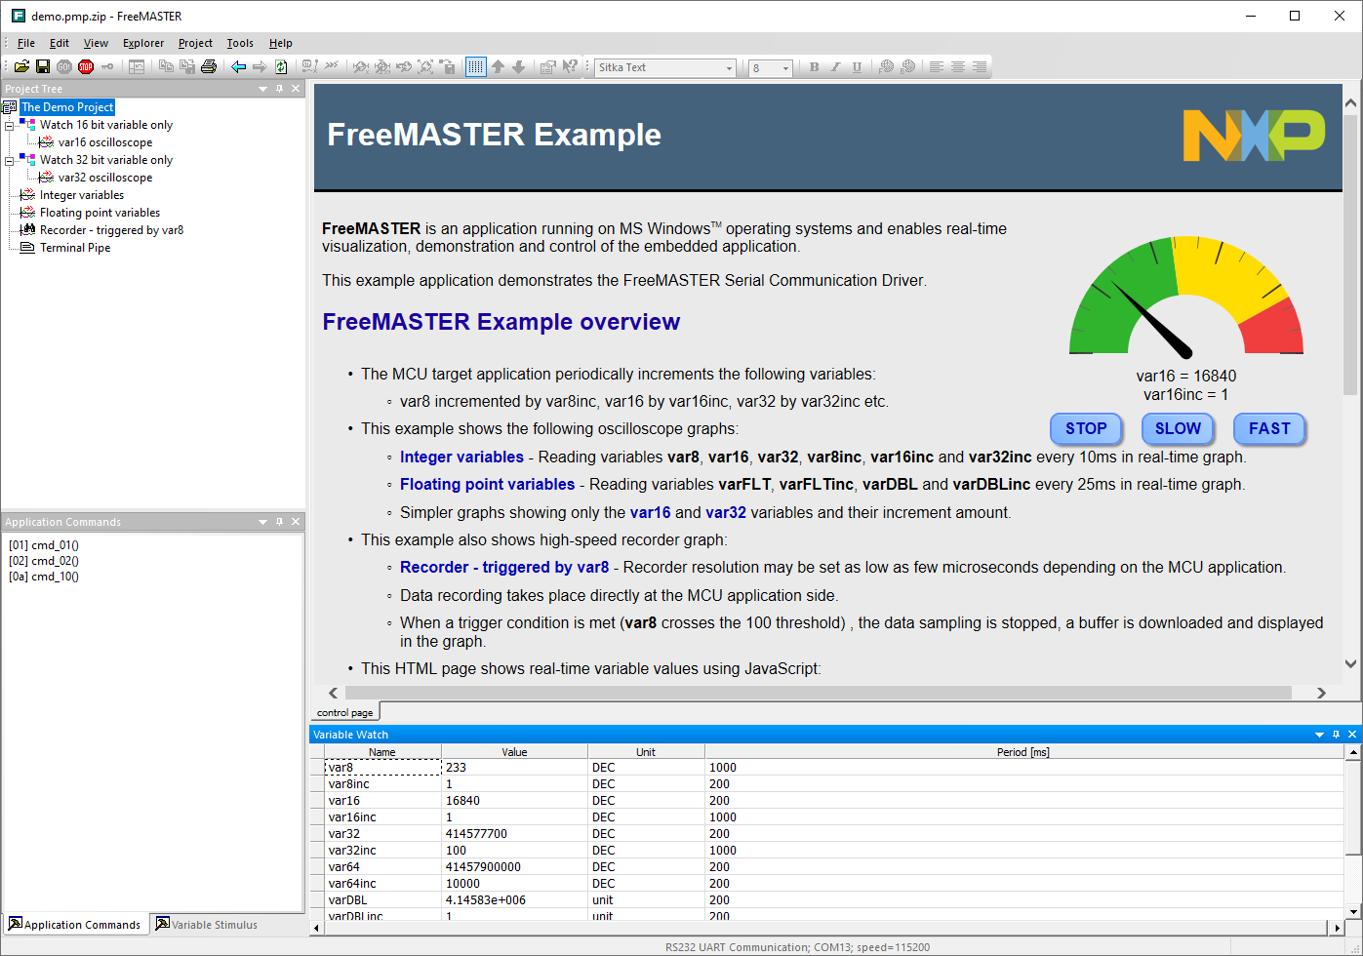Toggle Underline text formatting
Screen dimensions: 1363x956
coord(858,67)
